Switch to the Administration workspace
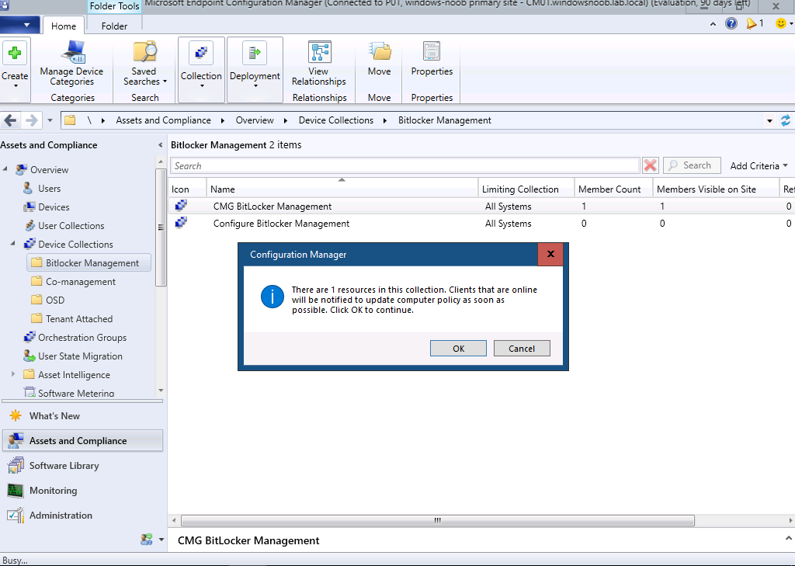The width and height of the screenshot is (795, 566). click(82, 516)
